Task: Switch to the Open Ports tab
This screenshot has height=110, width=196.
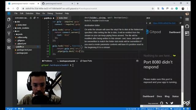Action: coord(86,61)
